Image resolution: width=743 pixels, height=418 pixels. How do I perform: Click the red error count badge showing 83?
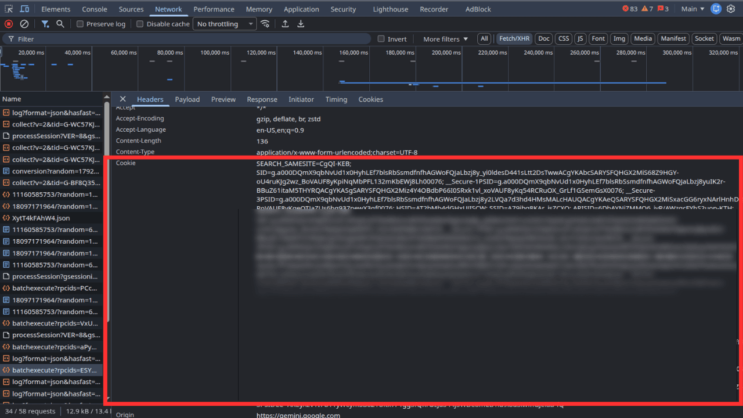[630, 9]
